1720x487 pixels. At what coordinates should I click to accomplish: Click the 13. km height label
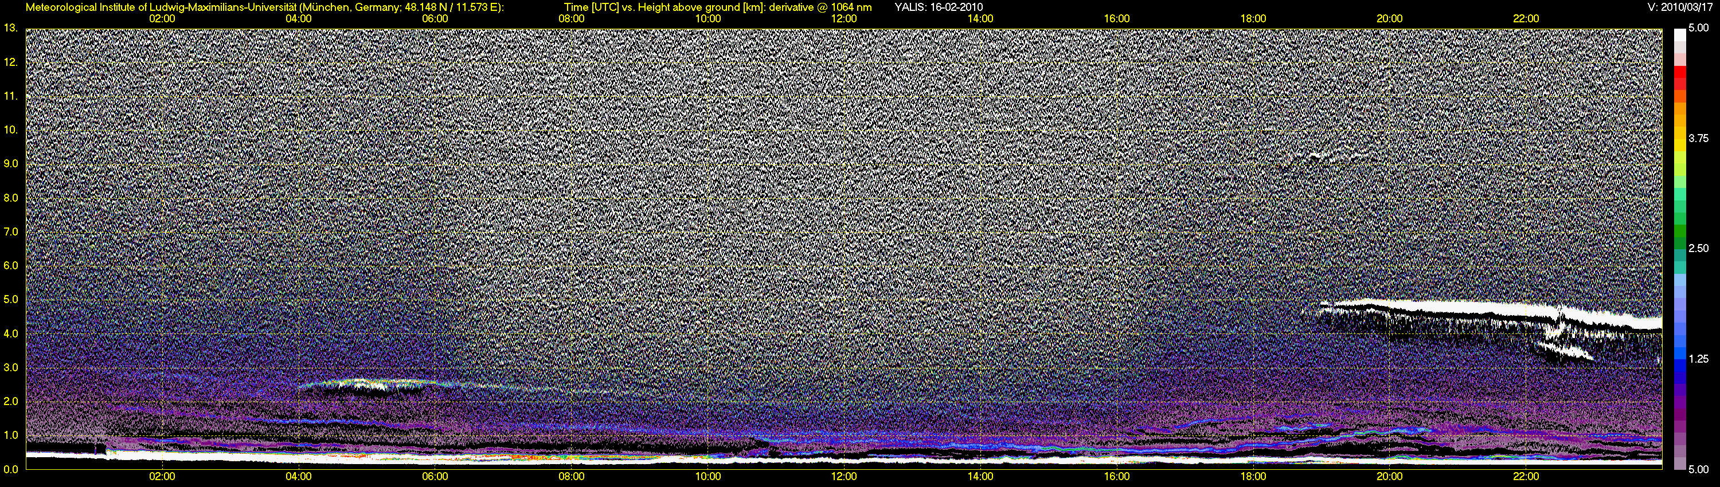click(x=10, y=28)
